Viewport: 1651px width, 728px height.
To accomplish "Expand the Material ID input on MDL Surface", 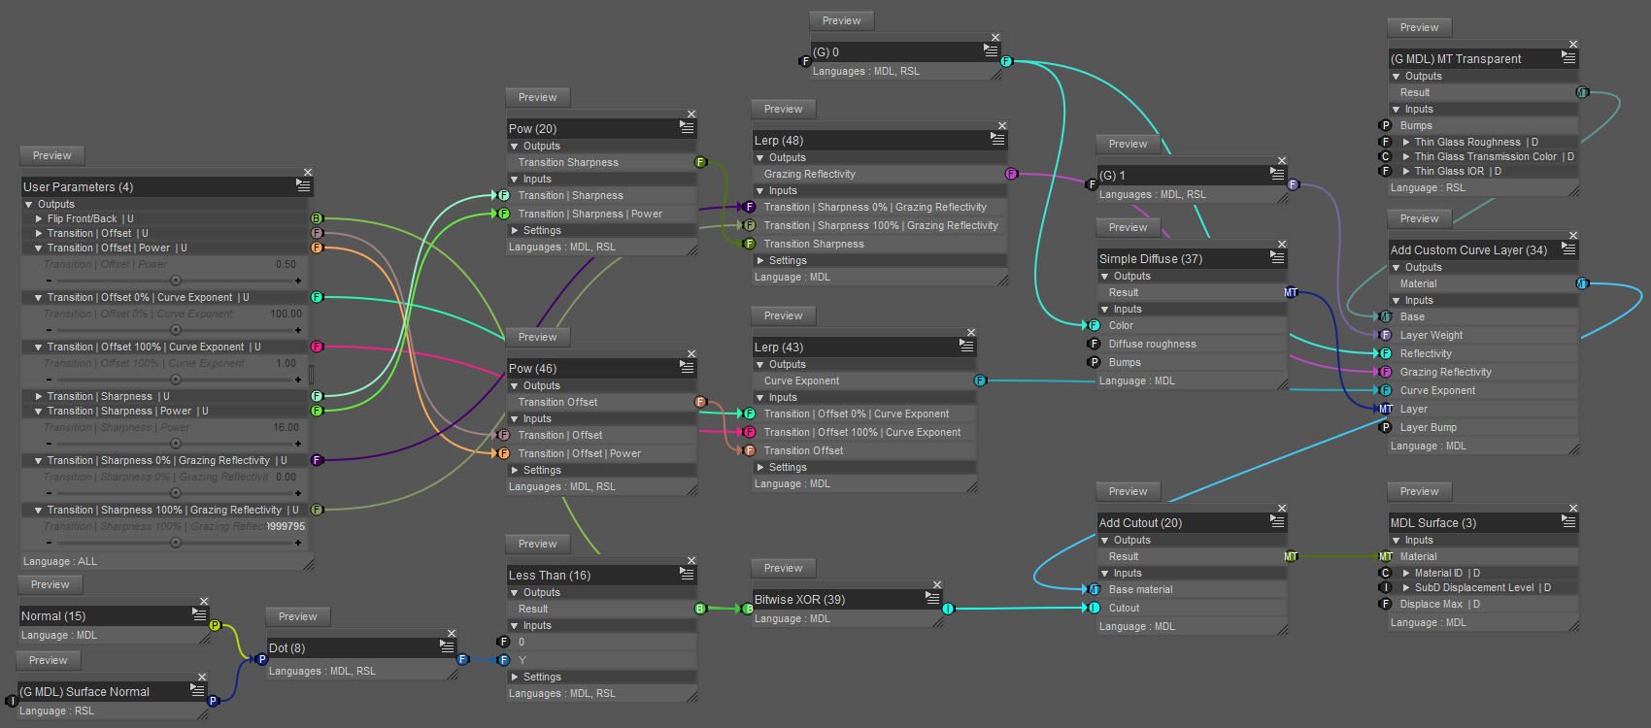I will [1406, 573].
